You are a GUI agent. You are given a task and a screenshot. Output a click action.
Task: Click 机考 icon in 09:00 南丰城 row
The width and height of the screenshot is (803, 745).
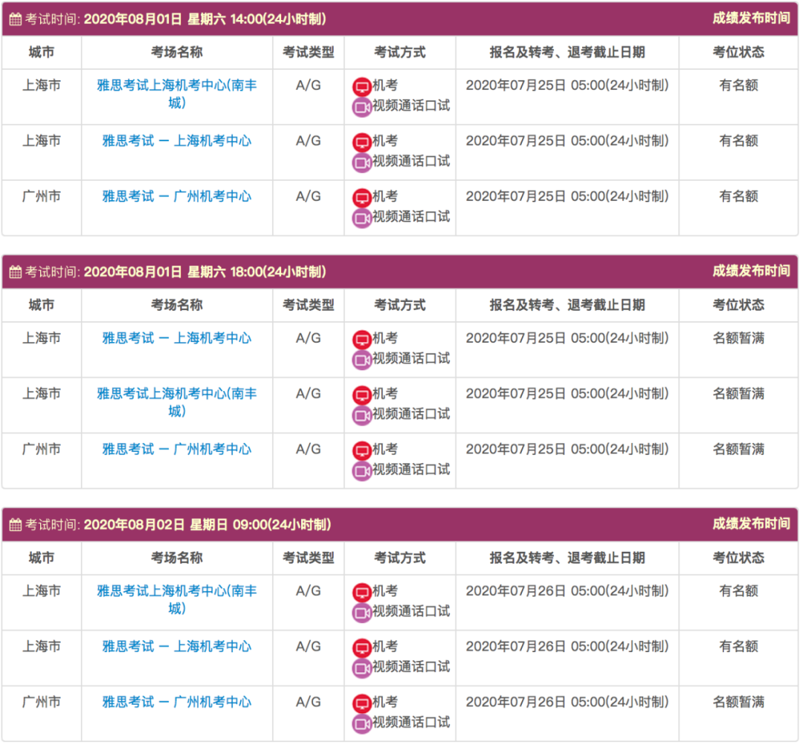(362, 593)
